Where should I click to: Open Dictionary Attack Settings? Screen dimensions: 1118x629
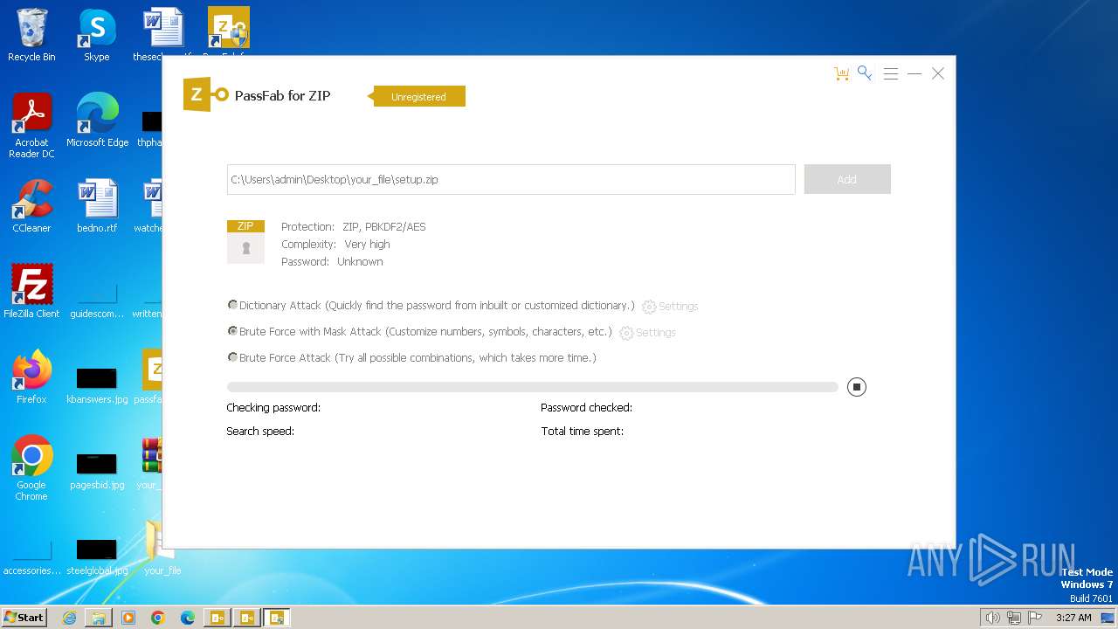tap(670, 307)
